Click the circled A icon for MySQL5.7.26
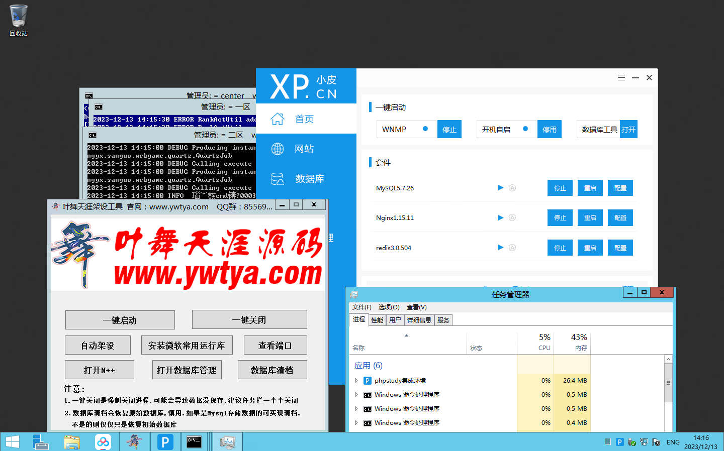The image size is (724, 451). pos(512,188)
